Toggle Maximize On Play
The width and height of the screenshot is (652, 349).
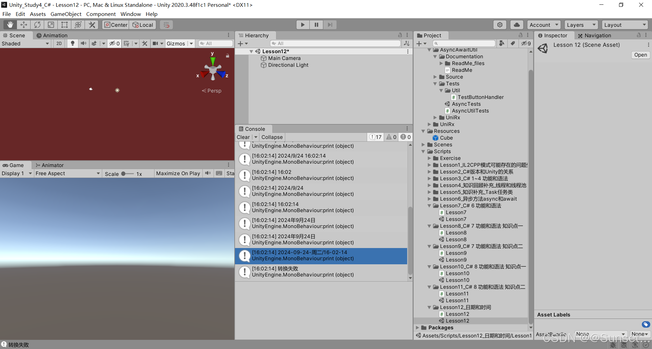[178, 173]
